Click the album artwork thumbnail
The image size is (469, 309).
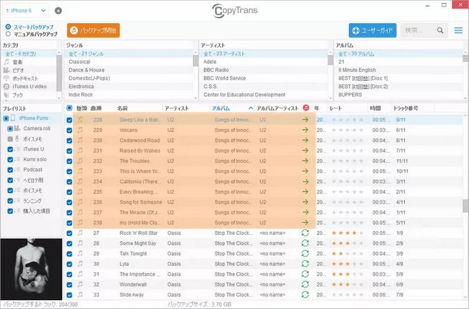point(31,269)
